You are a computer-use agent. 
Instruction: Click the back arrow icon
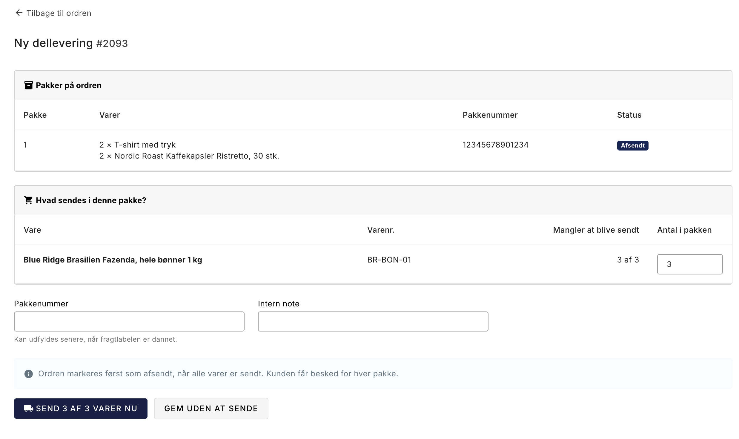pos(19,13)
